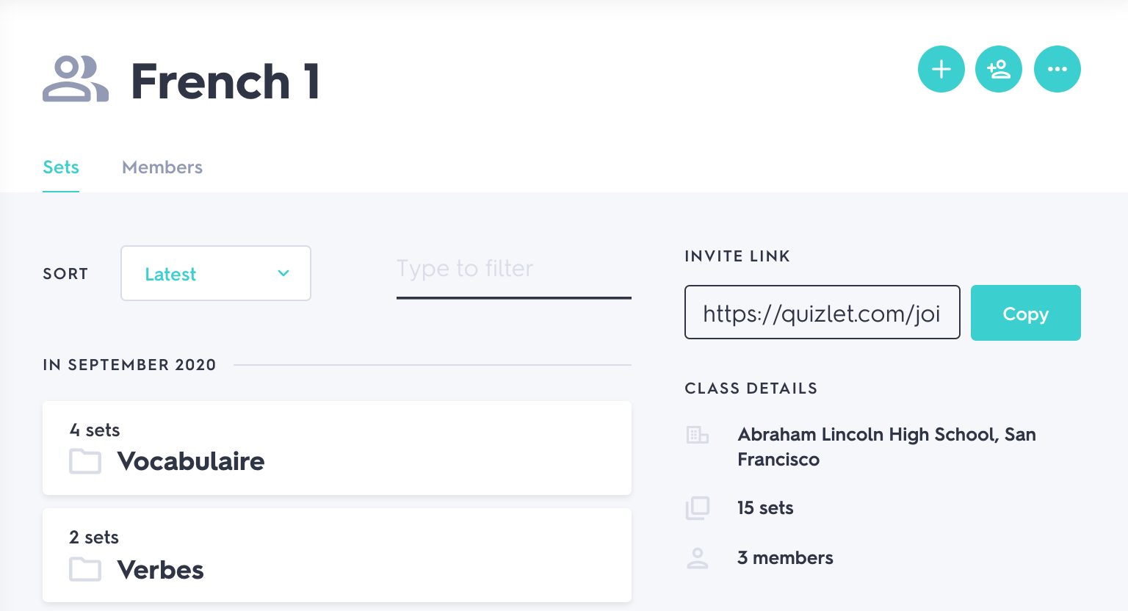Click the school building icon
The width and height of the screenshot is (1128, 611).
tap(697, 435)
